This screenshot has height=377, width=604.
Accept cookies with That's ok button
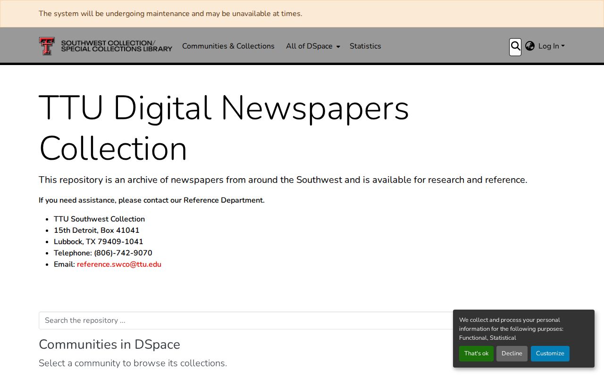476,353
